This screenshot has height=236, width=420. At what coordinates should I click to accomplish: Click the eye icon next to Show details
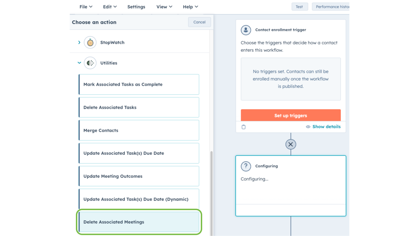pos(308,127)
